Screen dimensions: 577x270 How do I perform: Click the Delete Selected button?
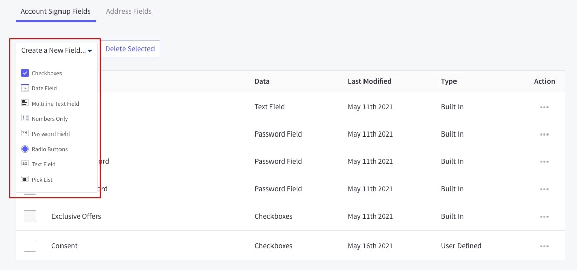(x=130, y=49)
